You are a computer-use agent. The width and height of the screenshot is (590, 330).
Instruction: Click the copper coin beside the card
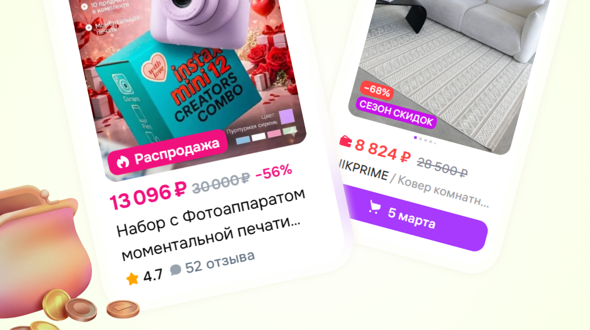[123, 309]
